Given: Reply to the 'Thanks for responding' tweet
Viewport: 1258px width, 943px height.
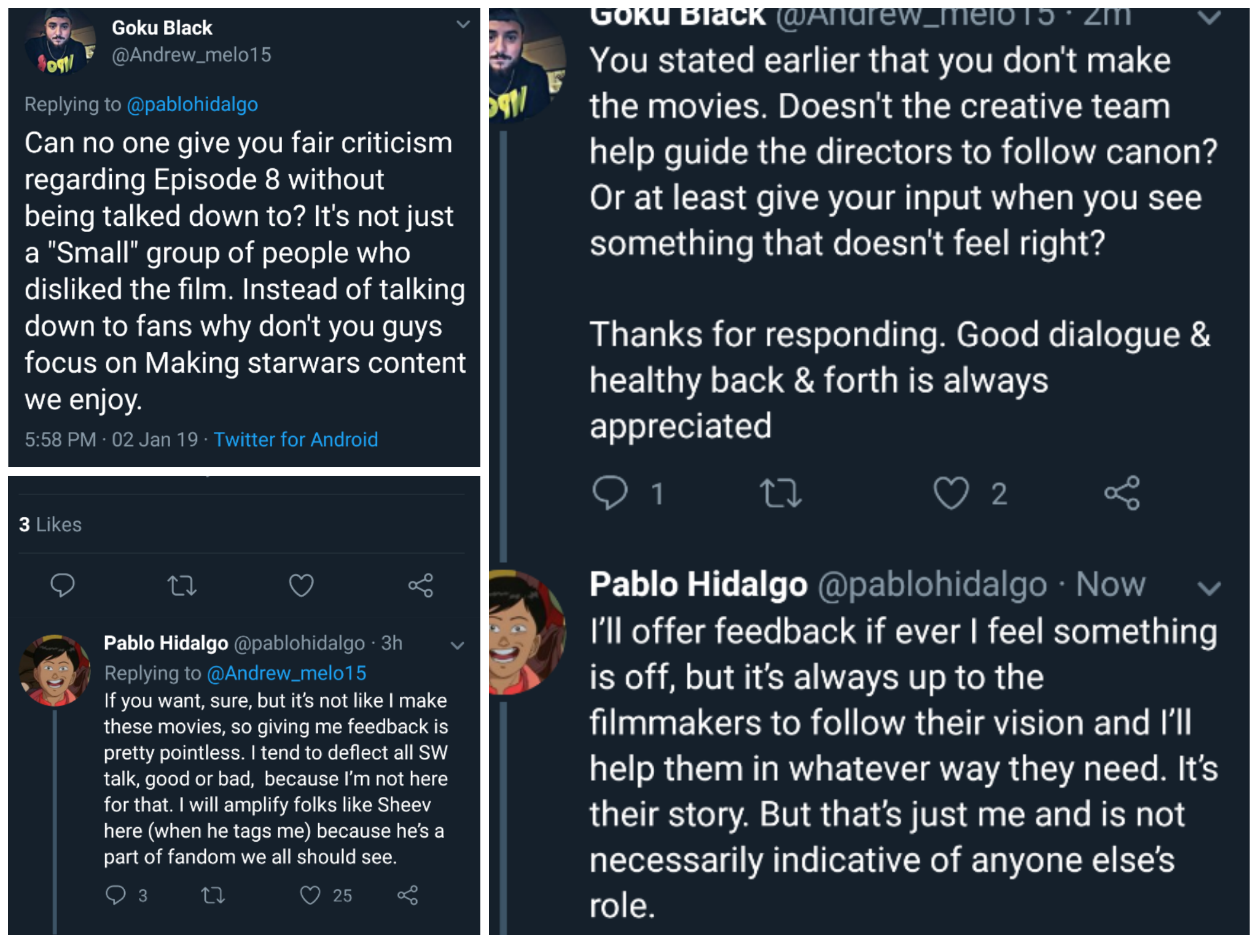Looking at the screenshot, I should [x=609, y=493].
